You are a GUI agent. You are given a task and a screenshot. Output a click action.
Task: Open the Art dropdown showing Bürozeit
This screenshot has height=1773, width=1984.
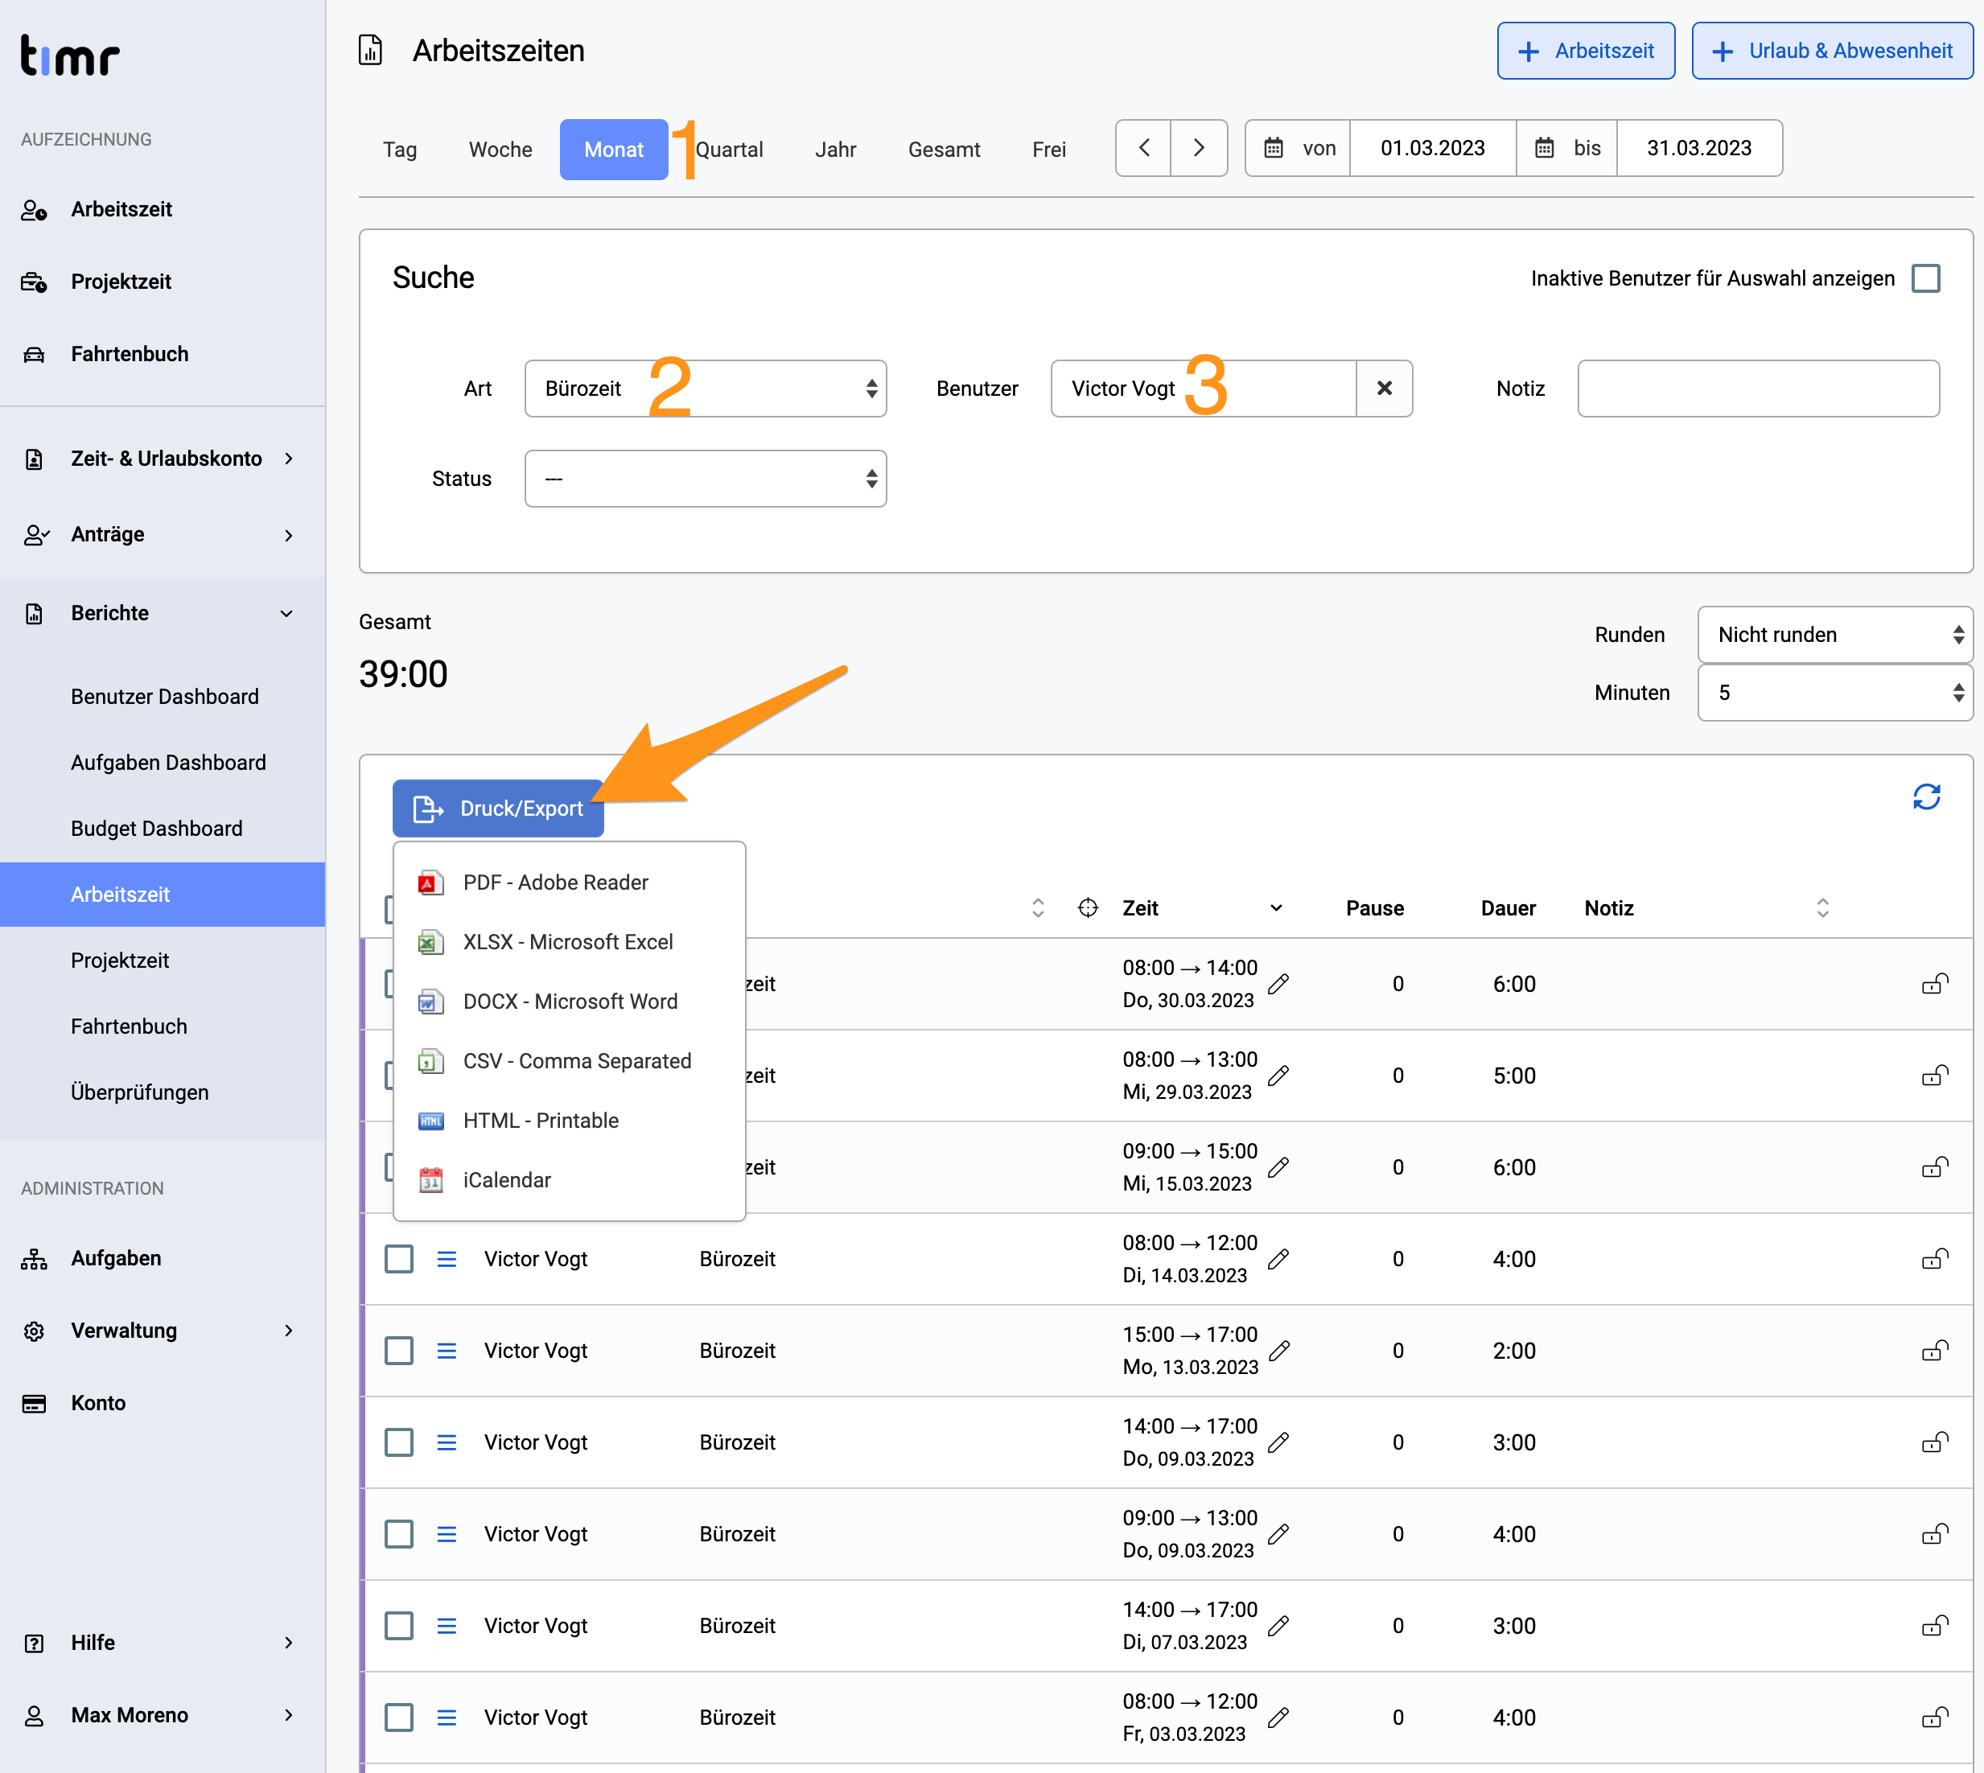click(x=706, y=389)
